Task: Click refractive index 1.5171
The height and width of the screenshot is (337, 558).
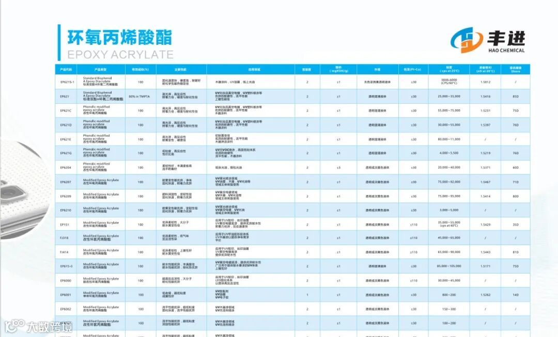Action: [485, 266]
